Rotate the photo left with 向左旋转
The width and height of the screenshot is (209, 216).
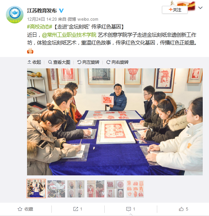[88, 62]
